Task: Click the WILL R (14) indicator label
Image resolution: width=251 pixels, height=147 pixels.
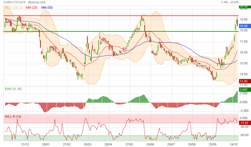Action: (x=13, y=116)
